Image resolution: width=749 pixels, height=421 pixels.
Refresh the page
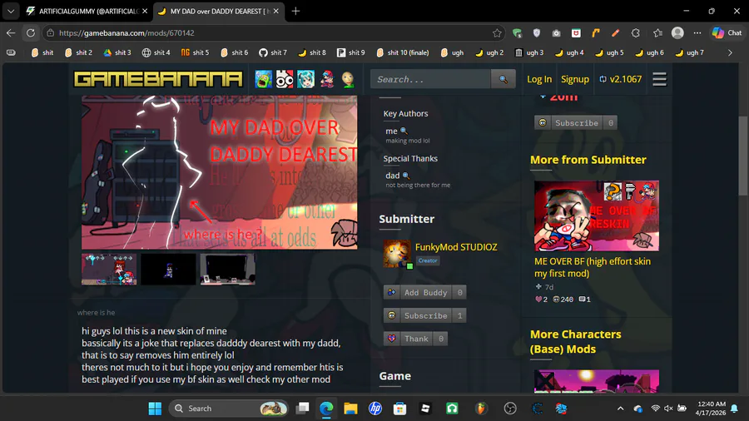(x=31, y=33)
